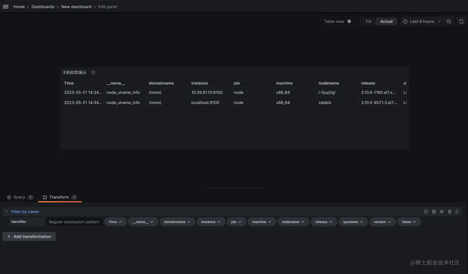Select the Fill display mode
This screenshot has width=468, height=274.
coord(368,21)
